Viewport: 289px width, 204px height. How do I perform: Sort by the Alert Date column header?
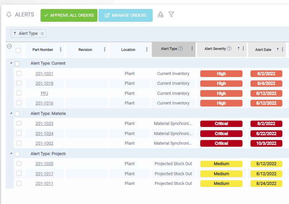pyautogui.click(x=263, y=50)
